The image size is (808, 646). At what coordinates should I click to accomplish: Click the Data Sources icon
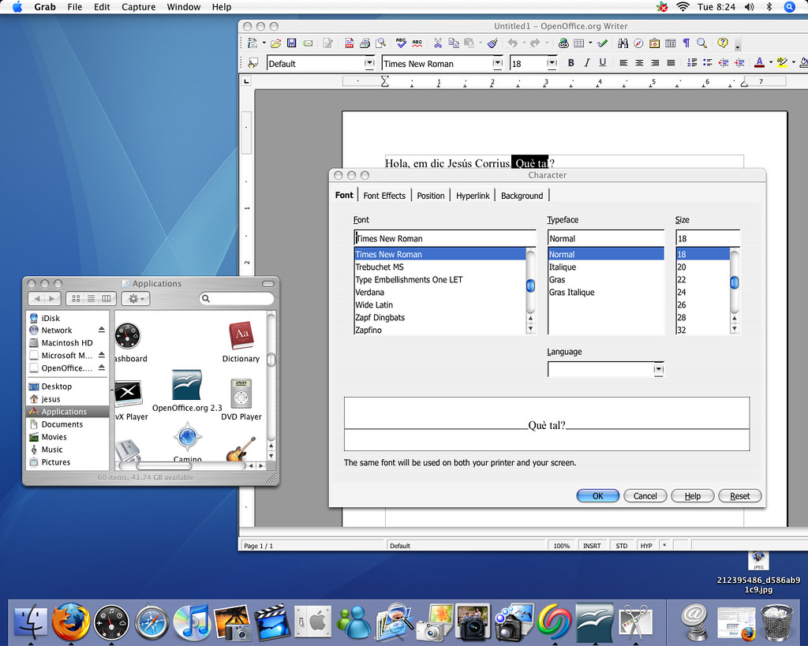point(671,43)
